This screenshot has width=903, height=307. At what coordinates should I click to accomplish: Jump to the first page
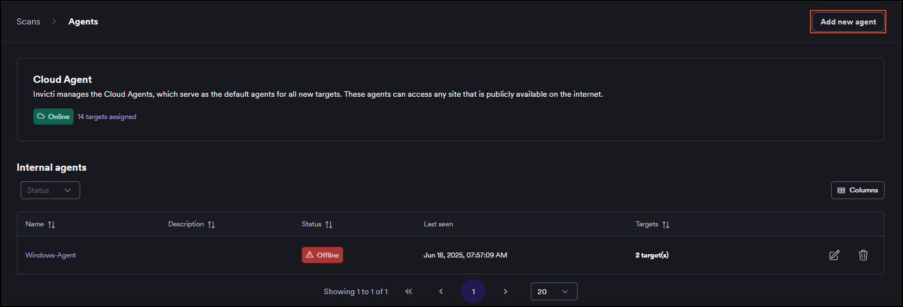coord(408,291)
